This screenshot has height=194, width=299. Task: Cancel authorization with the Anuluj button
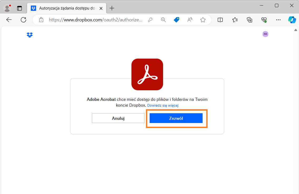pos(118,118)
